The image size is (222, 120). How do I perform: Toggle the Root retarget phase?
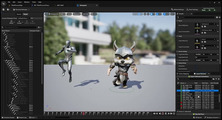204,10
